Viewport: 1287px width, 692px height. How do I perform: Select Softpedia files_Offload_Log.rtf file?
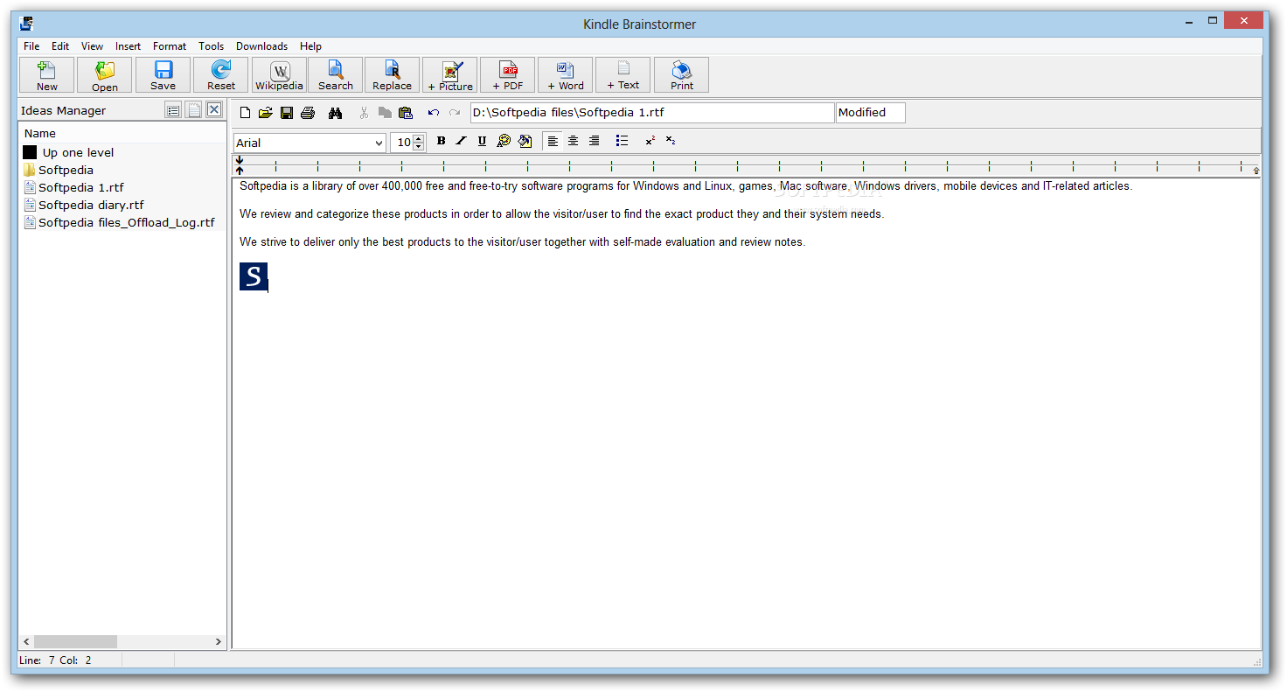coord(119,222)
